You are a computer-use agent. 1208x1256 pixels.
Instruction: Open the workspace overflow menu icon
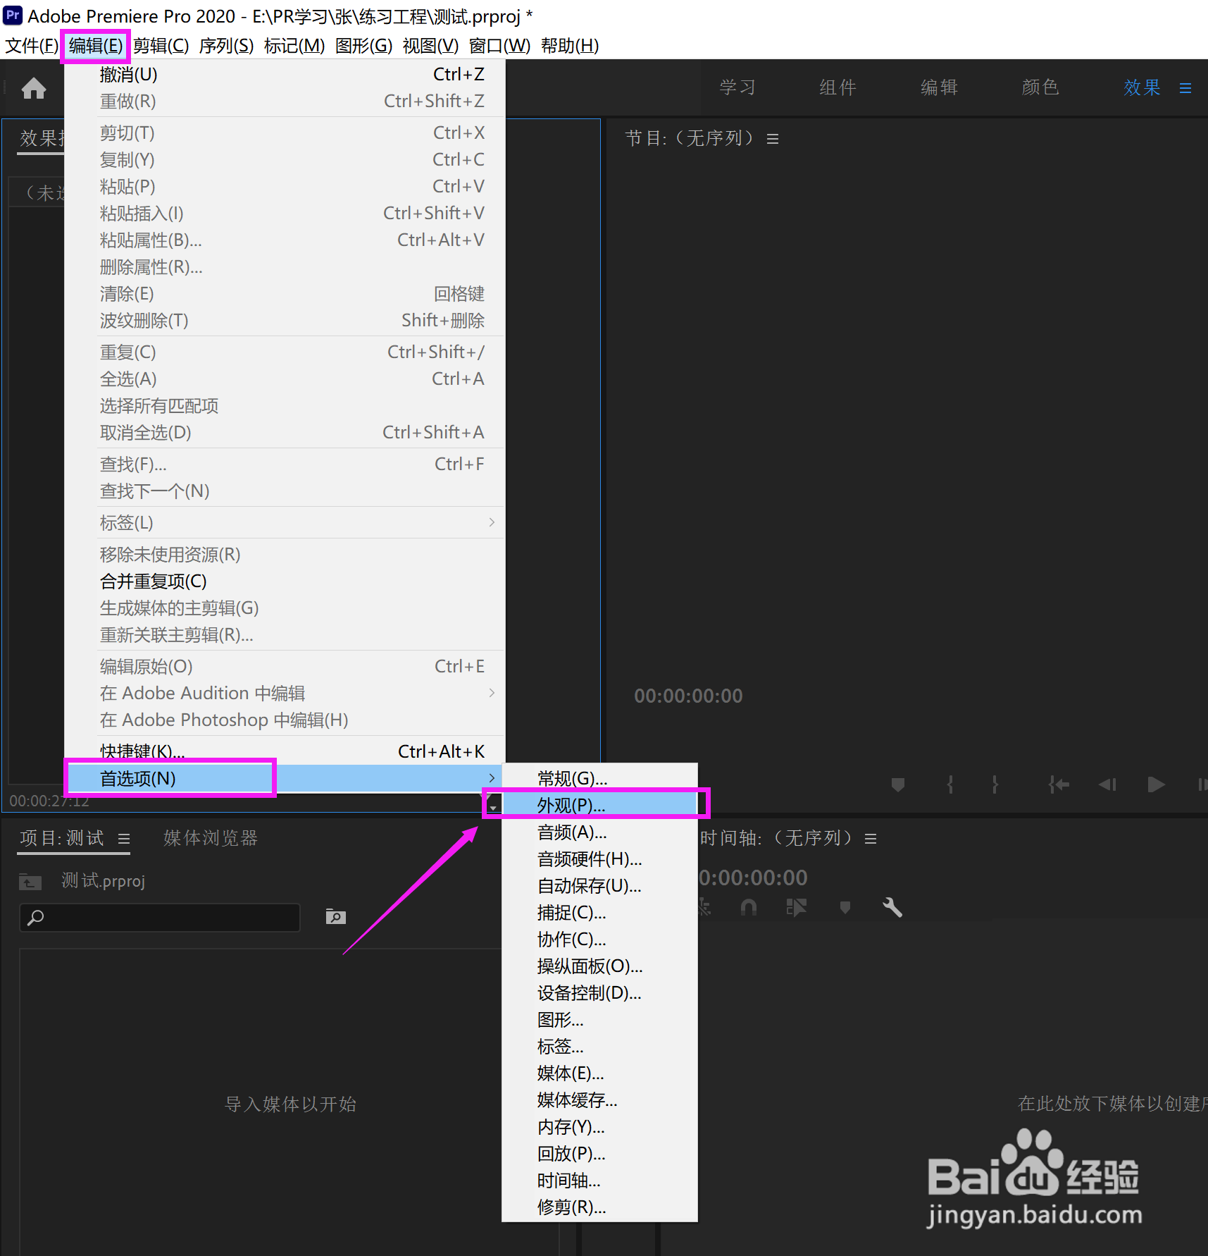pos(1185,88)
